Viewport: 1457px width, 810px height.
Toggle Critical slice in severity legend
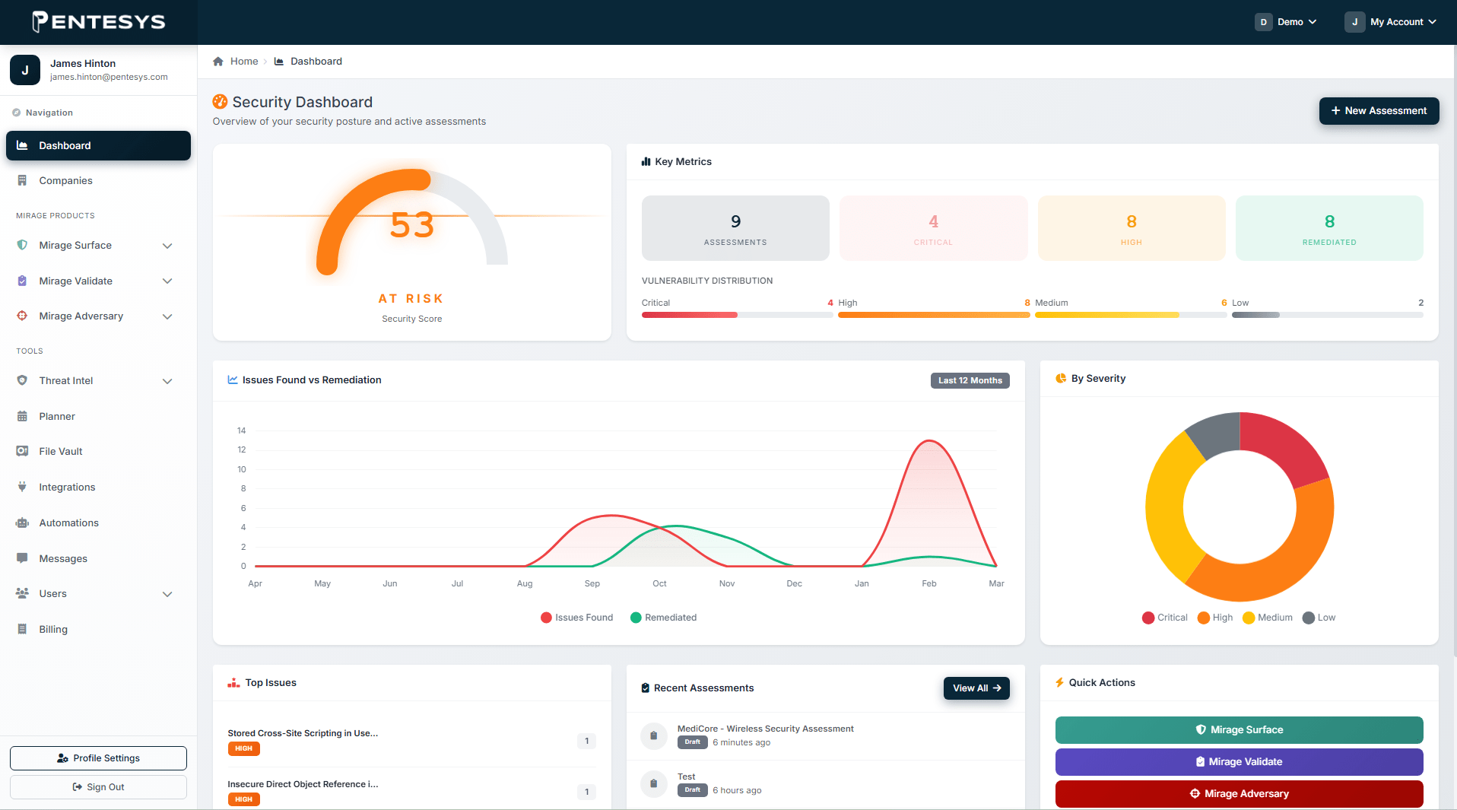(1164, 618)
